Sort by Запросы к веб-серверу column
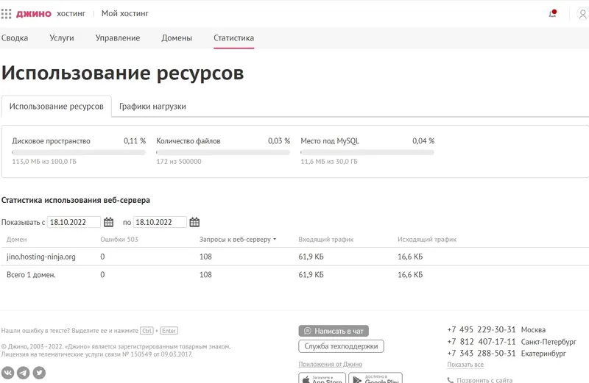Viewport: 589px width, 383px height. [237, 240]
